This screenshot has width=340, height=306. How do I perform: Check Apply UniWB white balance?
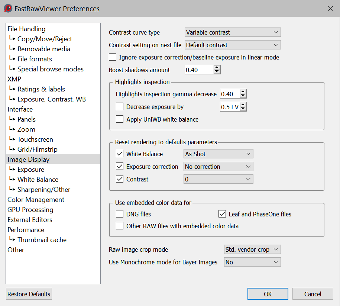(x=120, y=119)
